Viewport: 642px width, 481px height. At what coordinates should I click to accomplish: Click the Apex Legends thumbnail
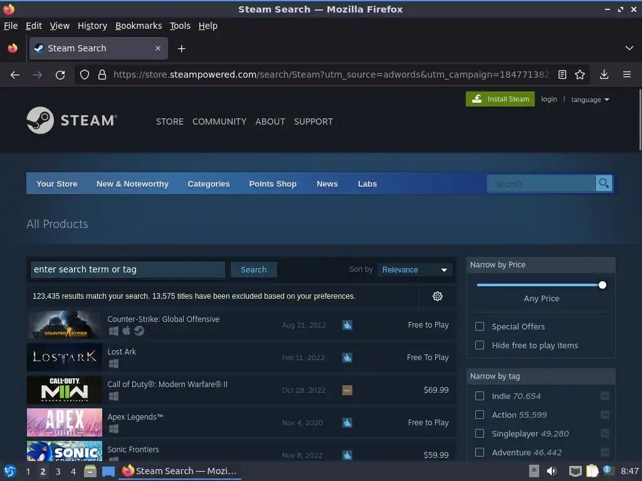pos(65,423)
